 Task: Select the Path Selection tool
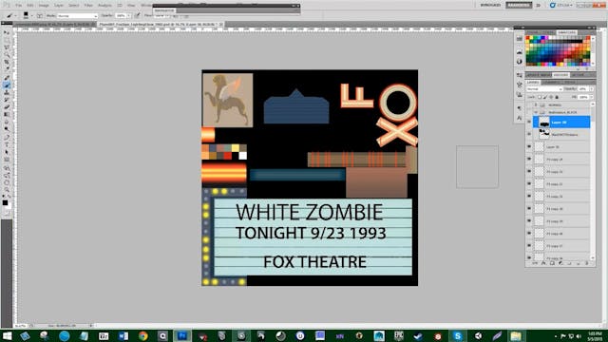[x=7, y=152]
